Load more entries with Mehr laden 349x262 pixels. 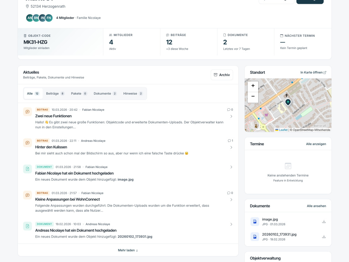pyautogui.click(x=128, y=250)
